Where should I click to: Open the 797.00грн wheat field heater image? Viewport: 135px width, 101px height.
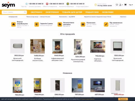pyautogui.click(x=77, y=85)
